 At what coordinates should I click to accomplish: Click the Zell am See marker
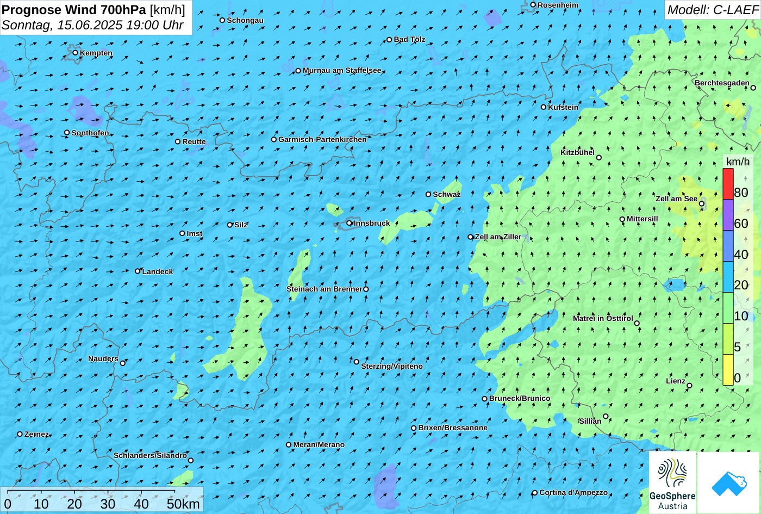(x=702, y=204)
